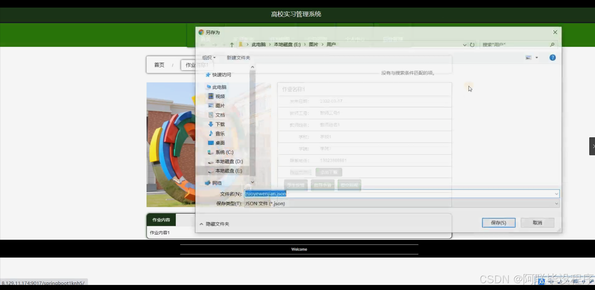
Task: Select the 此电脑 computer icon
Action: tap(208, 87)
